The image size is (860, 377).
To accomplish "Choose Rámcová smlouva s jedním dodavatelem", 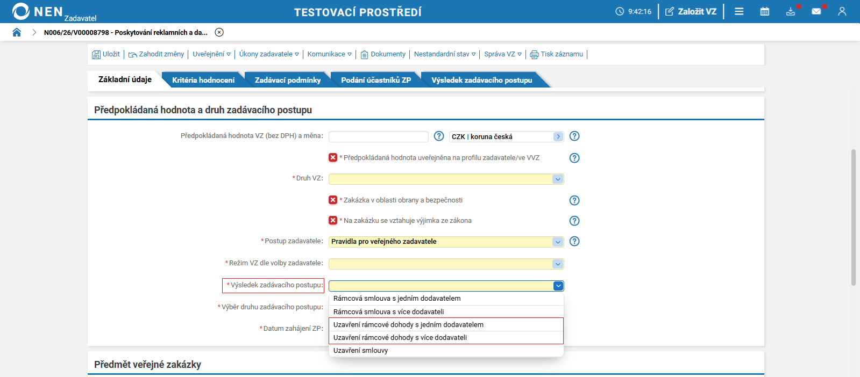I will tap(446, 299).
